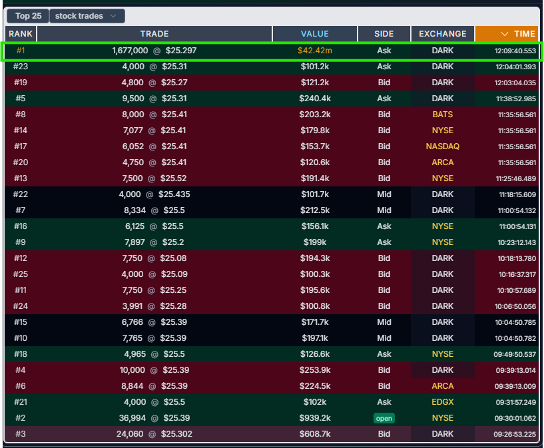This screenshot has height=448, width=544.
Task: Click time 11:00:54.131
Action: 517,226
